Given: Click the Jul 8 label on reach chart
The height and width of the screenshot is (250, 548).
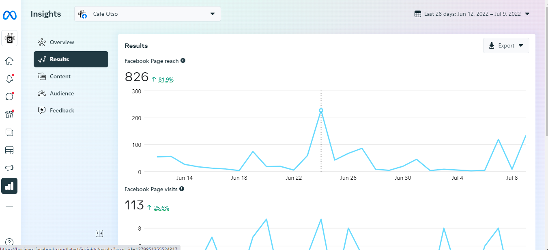Looking at the screenshot, I should point(512,178).
